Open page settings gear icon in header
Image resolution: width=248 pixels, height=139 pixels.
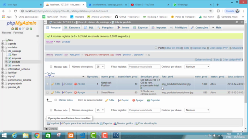pos(237,22)
